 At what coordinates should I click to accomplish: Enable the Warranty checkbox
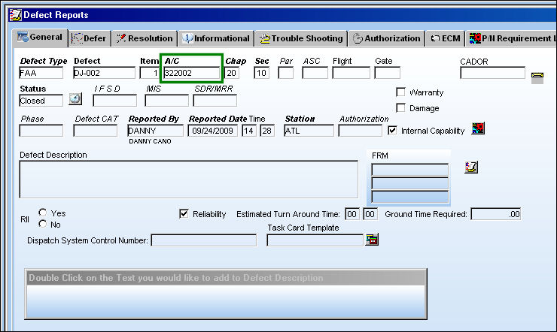400,92
